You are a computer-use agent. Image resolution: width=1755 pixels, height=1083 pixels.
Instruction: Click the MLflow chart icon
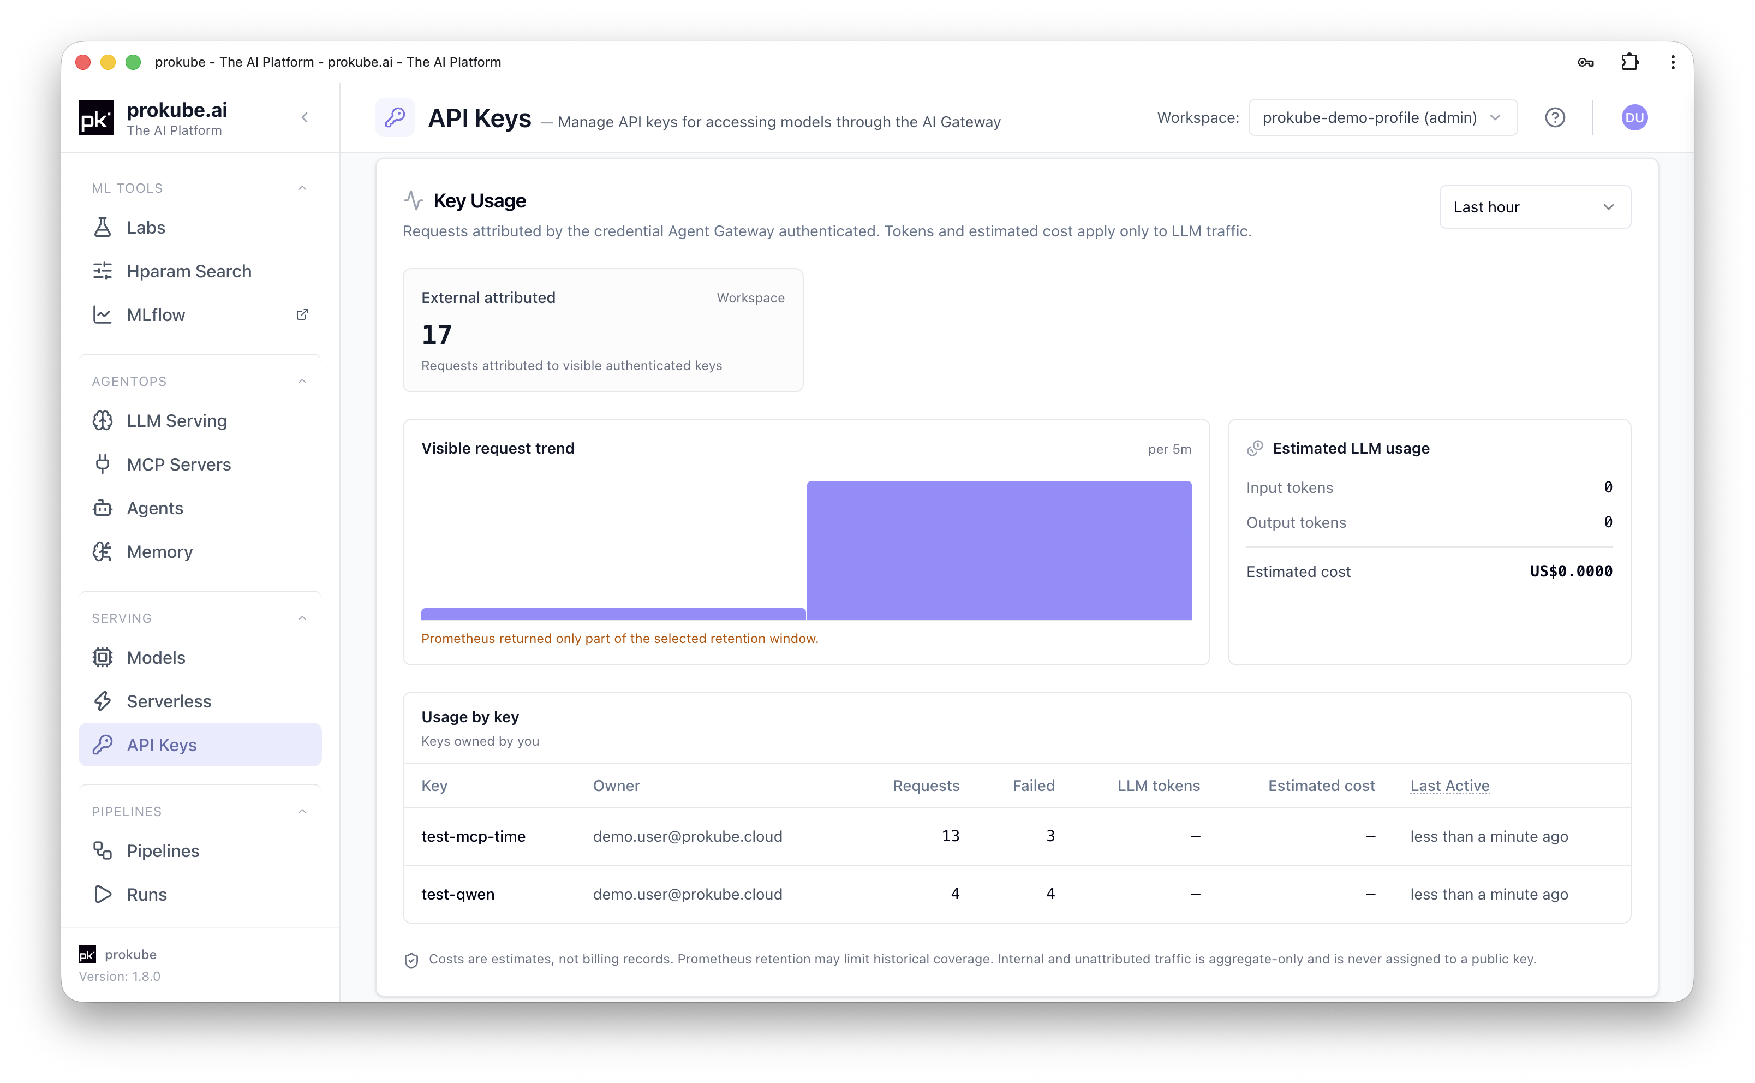tap(103, 314)
